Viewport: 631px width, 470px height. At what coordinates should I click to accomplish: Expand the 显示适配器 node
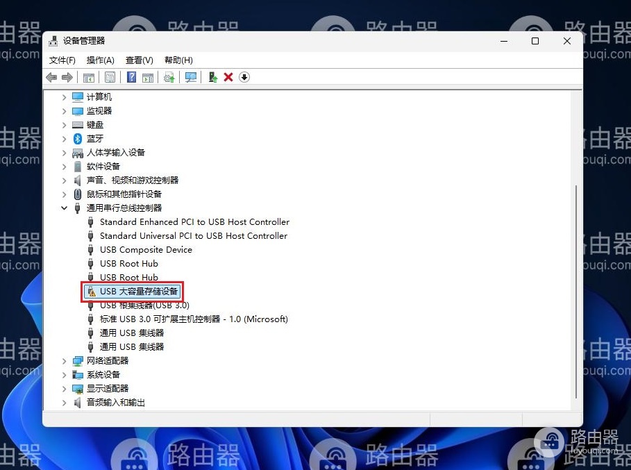click(64, 389)
